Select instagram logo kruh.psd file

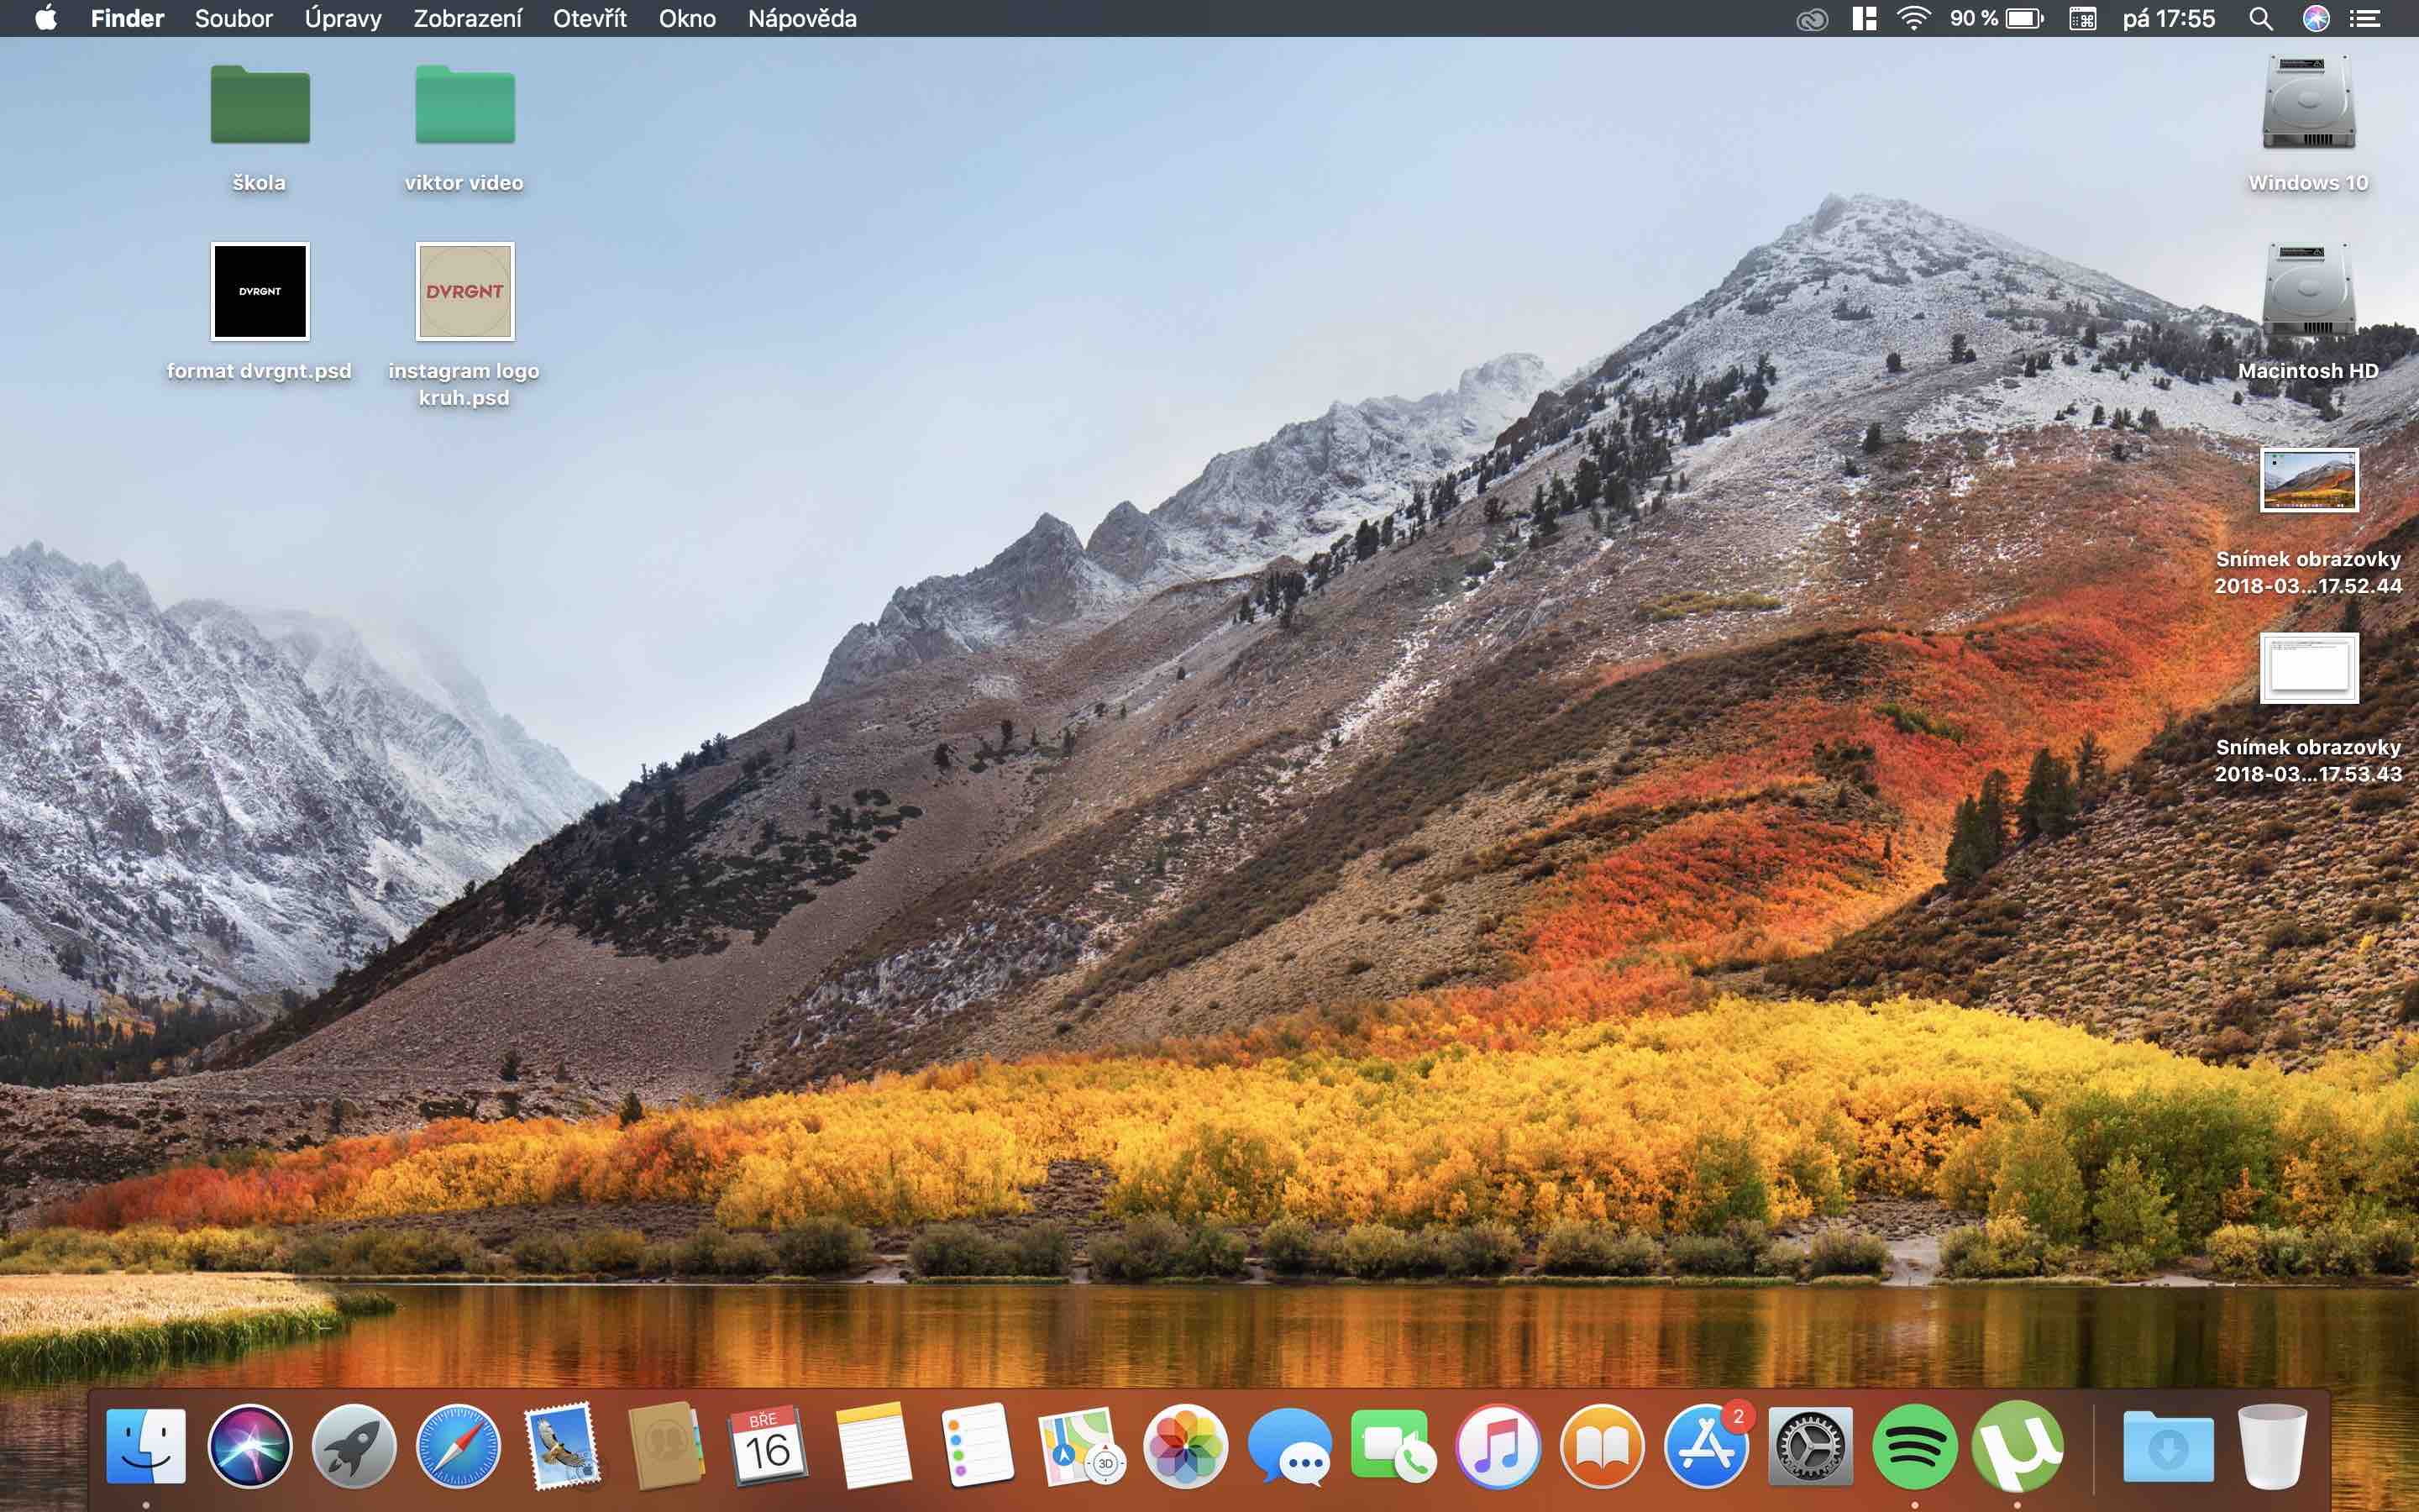click(464, 292)
